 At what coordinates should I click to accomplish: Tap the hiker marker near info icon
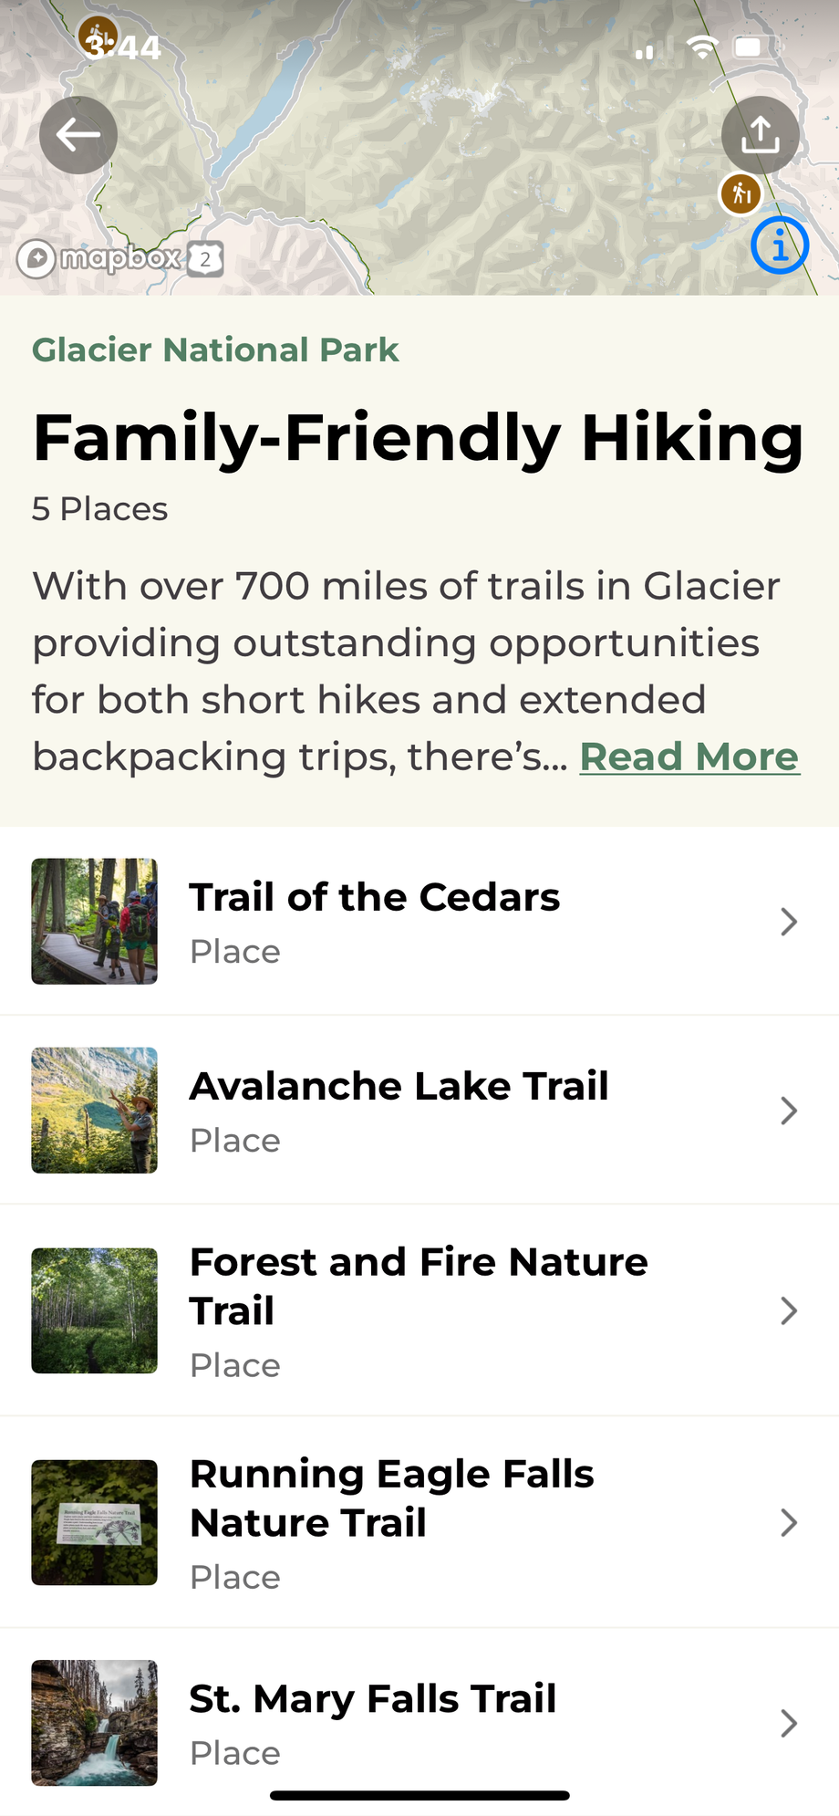click(x=741, y=193)
